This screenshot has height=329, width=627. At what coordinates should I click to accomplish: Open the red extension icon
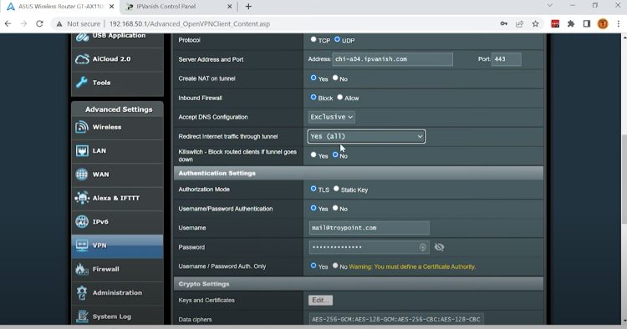[x=555, y=24]
